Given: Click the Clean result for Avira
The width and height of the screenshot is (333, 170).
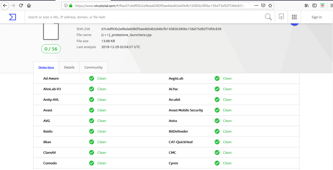Looking at the screenshot, I should (x=227, y=121).
